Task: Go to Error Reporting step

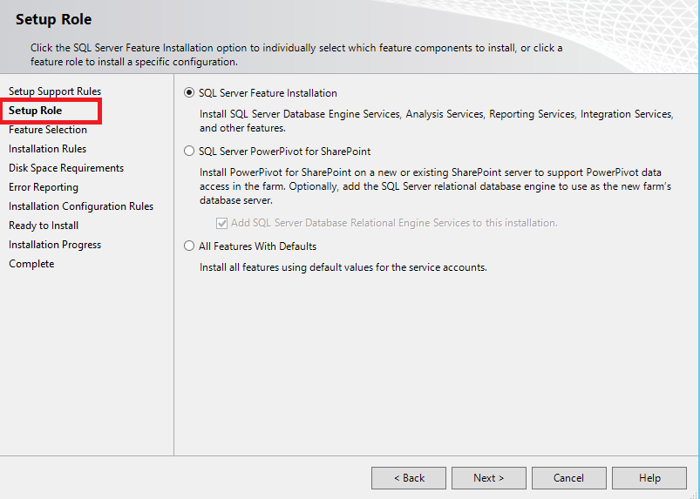Action: (44, 187)
